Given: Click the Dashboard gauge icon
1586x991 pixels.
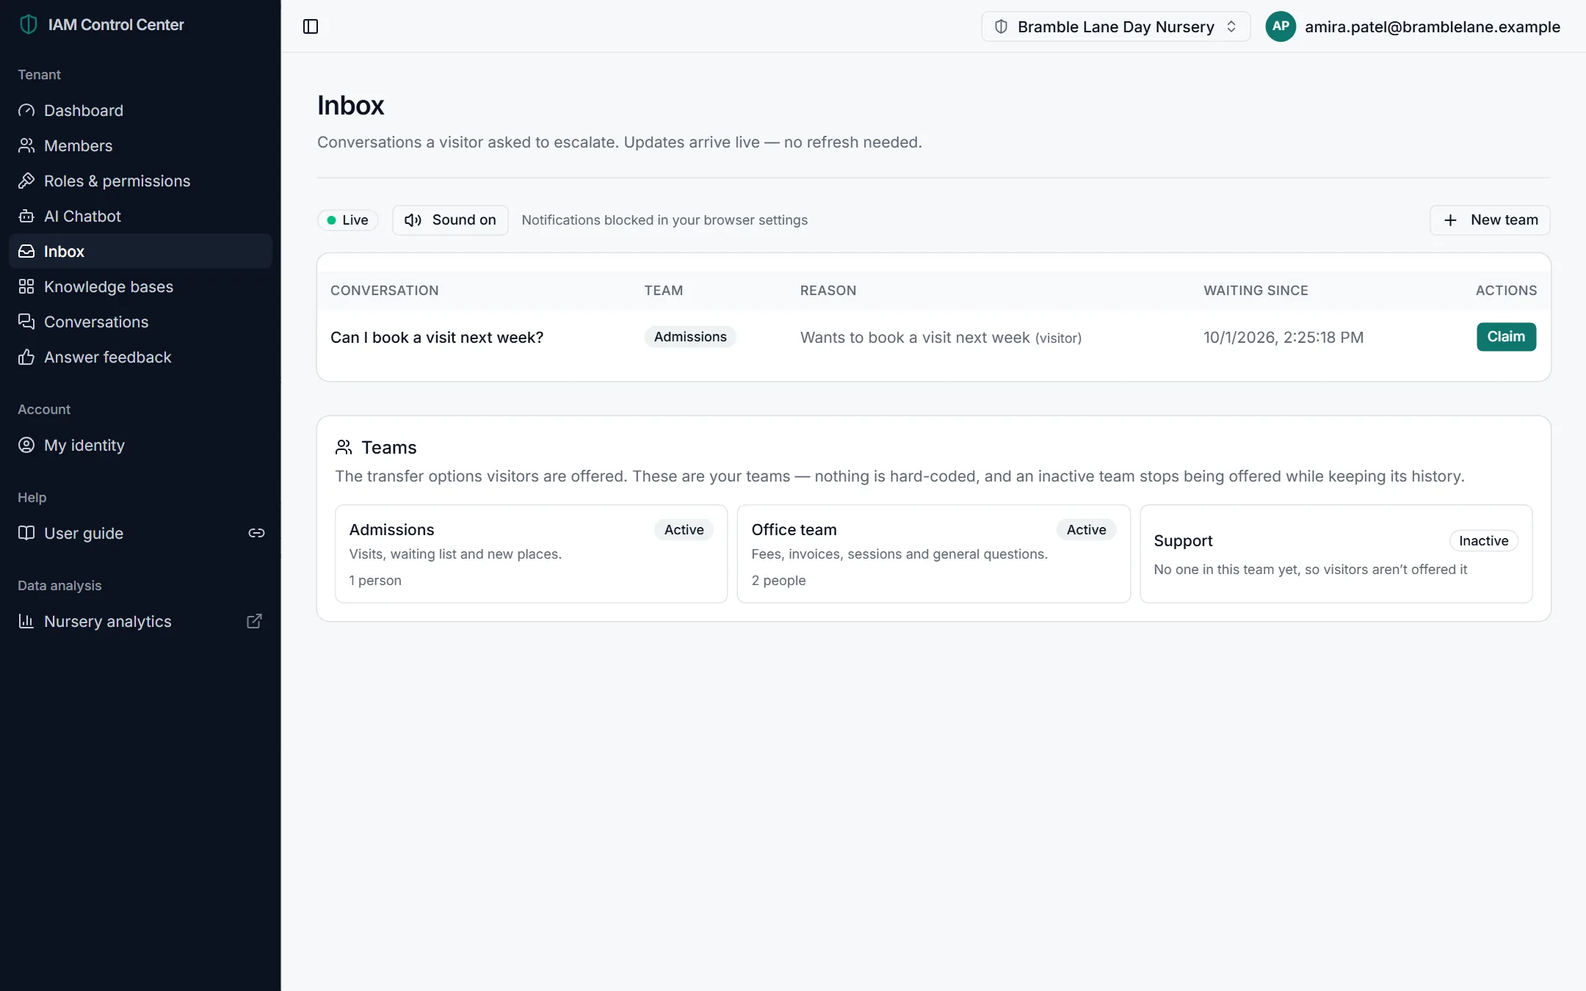Looking at the screenshot, I should click(x=26, y=110).
